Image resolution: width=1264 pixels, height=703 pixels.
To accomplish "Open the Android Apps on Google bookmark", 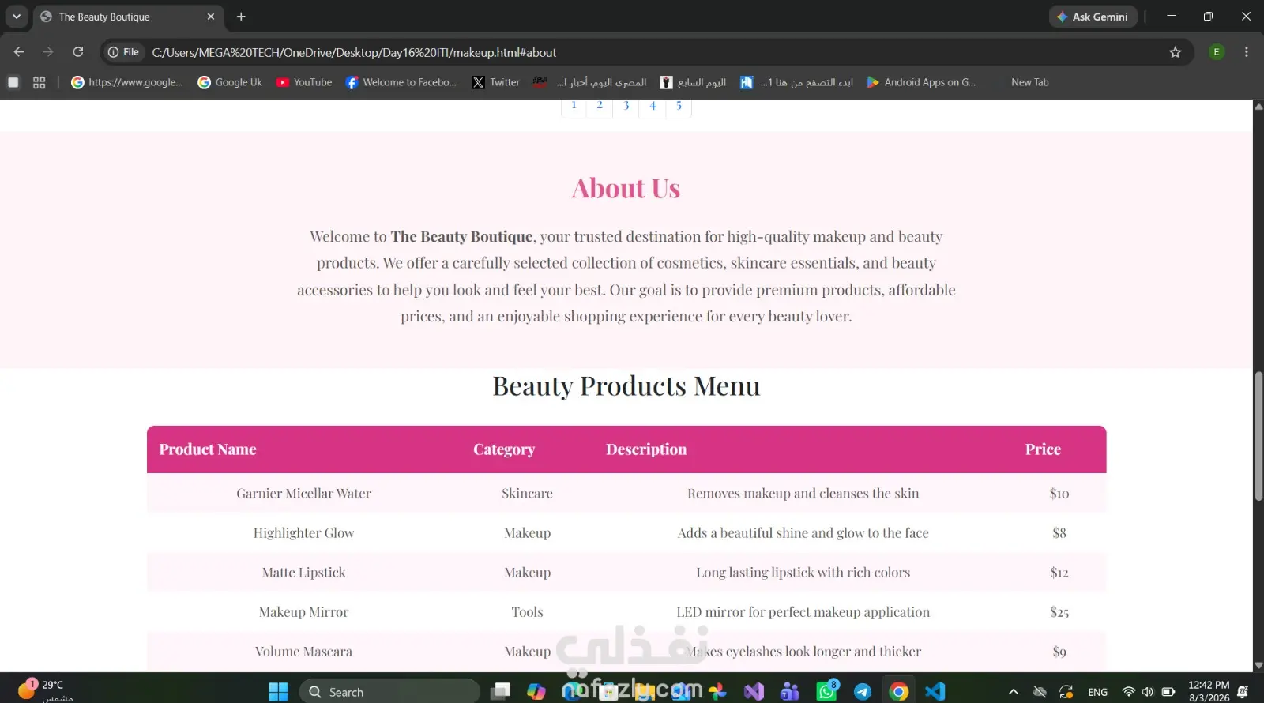I will (x=921, y=82).
